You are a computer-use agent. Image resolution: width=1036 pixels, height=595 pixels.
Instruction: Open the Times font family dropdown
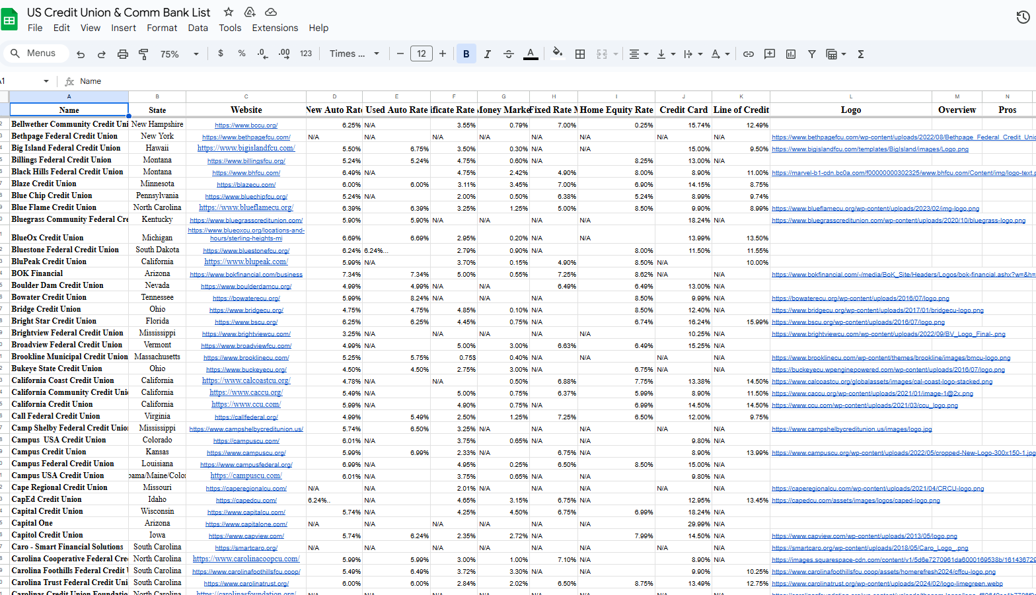(x=355, y=53)
